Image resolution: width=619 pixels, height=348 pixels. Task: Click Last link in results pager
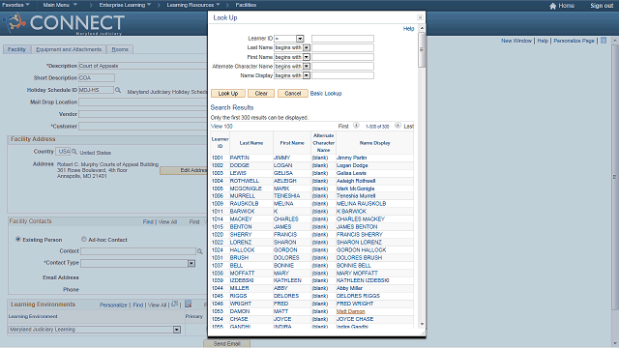tap(408, 127)
